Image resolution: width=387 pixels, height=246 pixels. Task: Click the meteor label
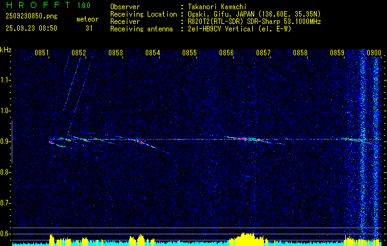(x=87, y=19)
